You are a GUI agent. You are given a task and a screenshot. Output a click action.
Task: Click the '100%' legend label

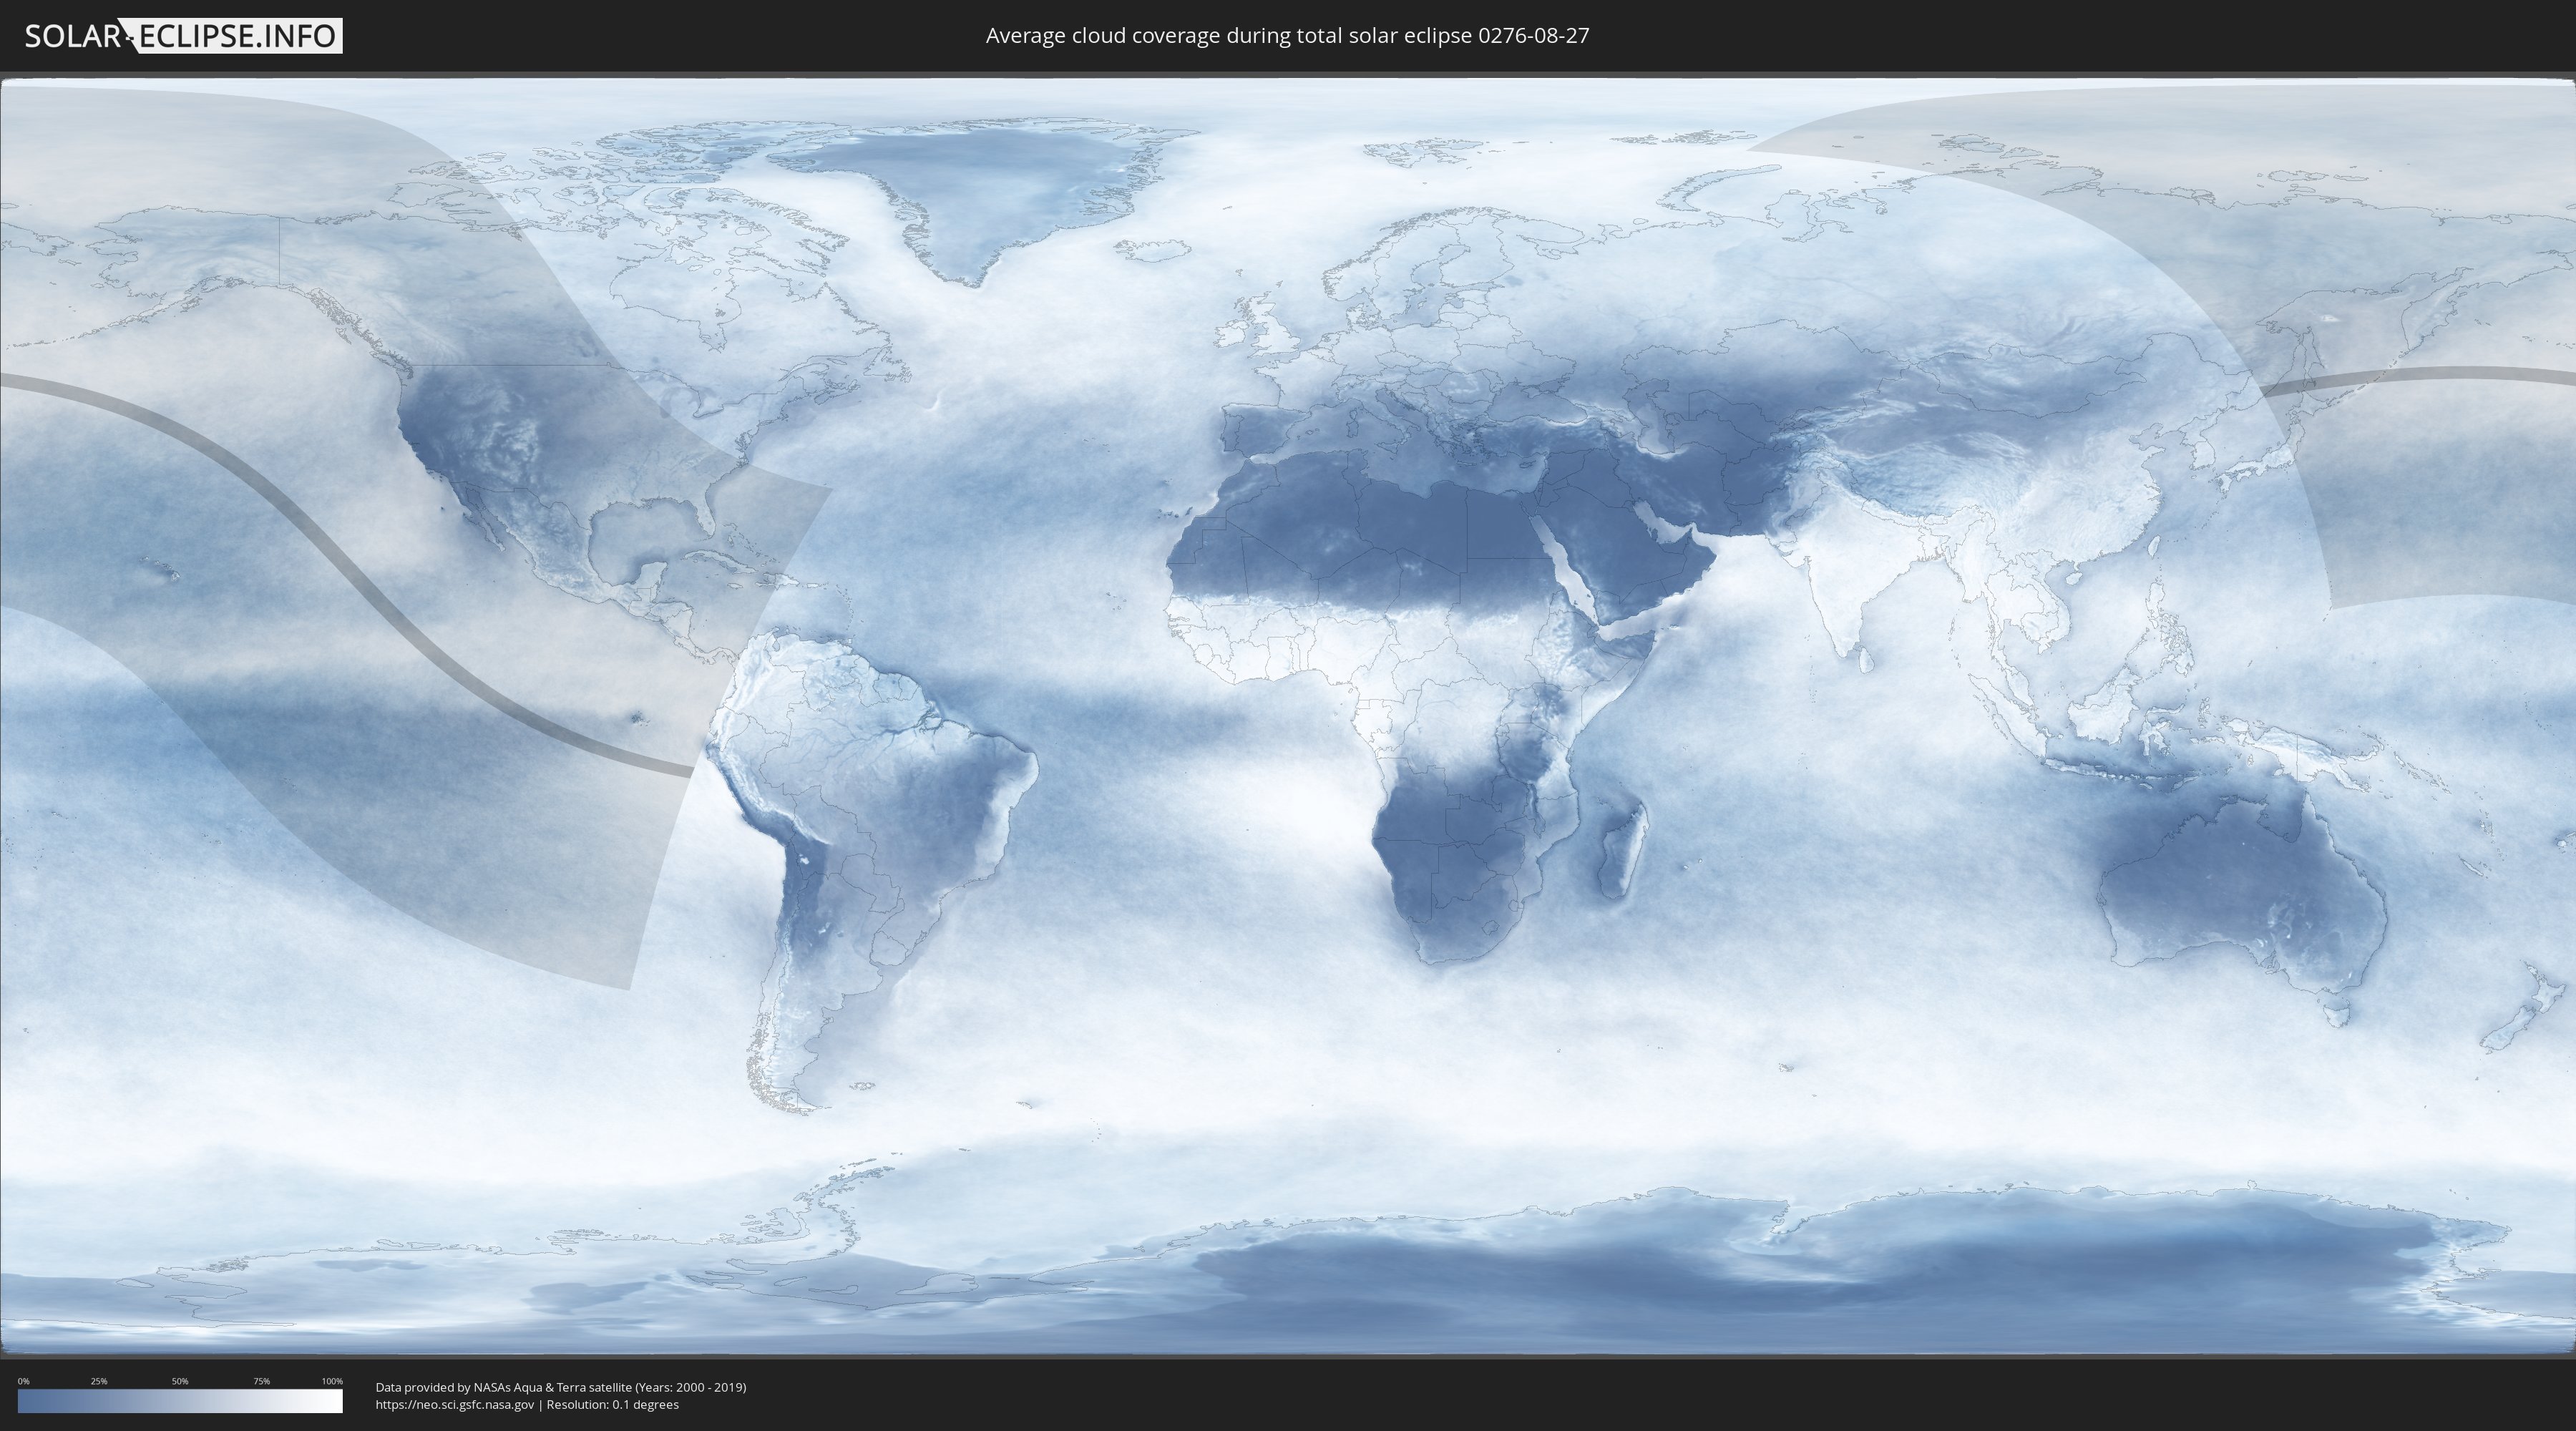tap(332, 1381)
